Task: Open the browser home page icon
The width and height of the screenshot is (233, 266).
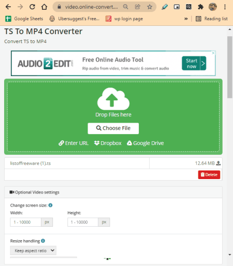Action: tap(44, 7)
